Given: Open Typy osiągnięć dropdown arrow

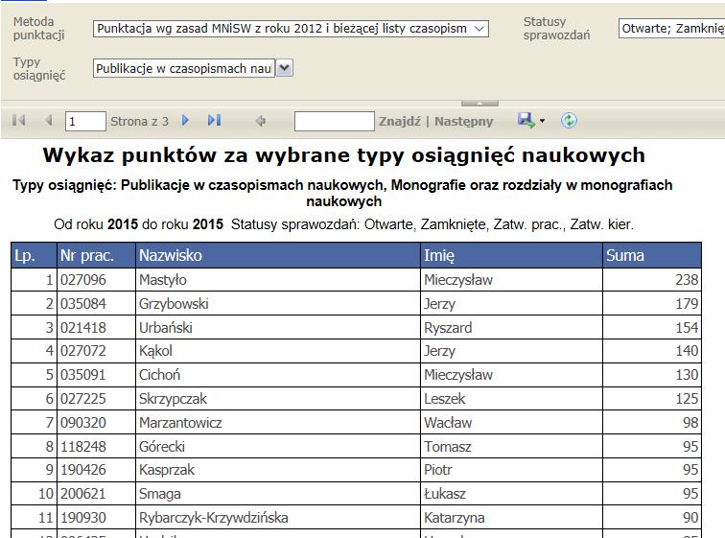Looking at the screenshot, I should pyautogui.click(x=285, y=68).
